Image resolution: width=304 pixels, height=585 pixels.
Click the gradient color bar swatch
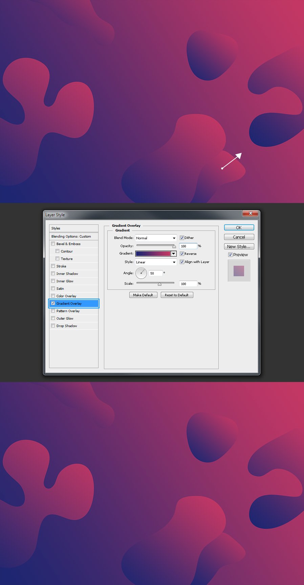(x=153, y=254)
